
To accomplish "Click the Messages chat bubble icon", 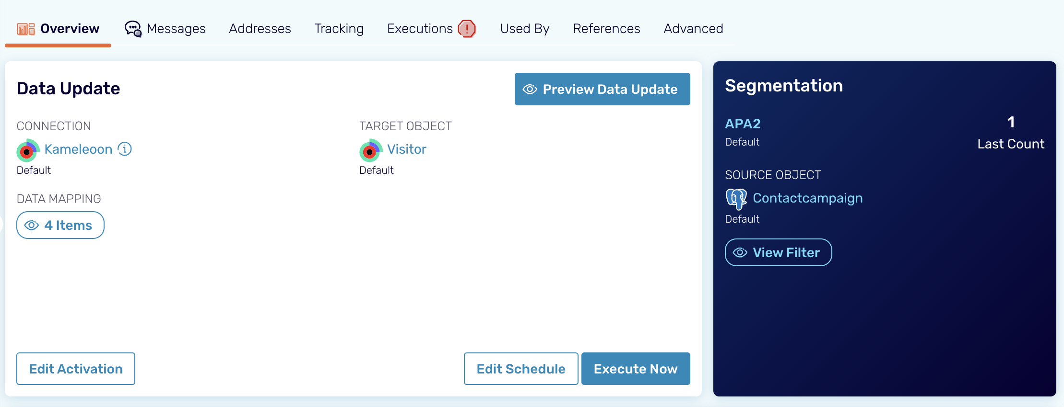I will tap(133, 29).
